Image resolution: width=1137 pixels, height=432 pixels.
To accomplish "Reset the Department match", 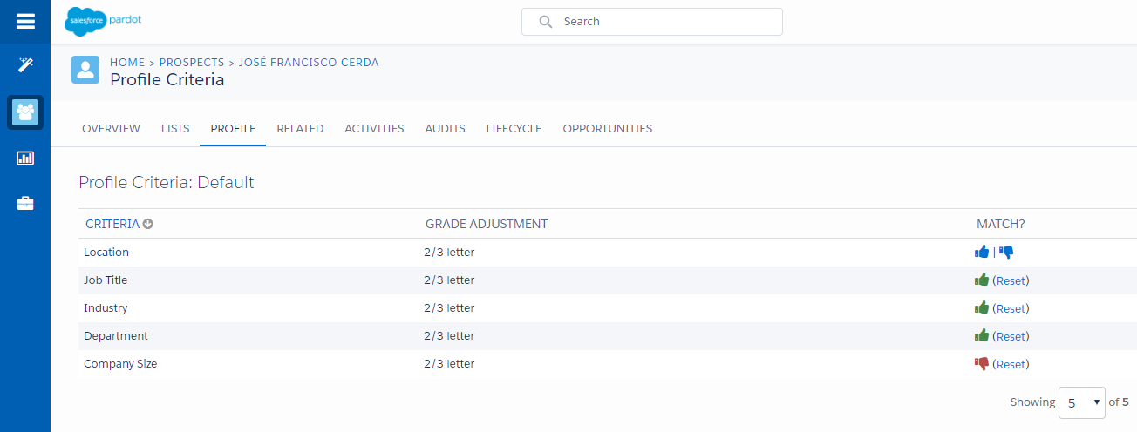I will pos(1011,336).
